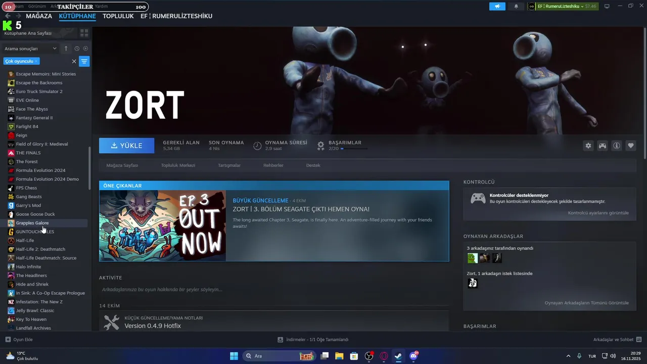Open Kütüphane Ana Sayfası button

(28, 33)
